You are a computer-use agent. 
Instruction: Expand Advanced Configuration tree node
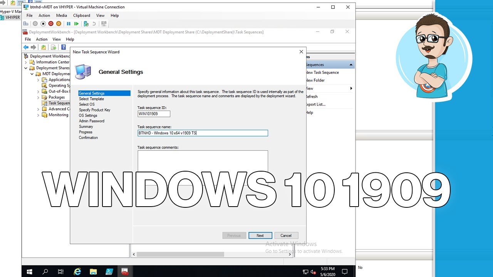(39, 109)
